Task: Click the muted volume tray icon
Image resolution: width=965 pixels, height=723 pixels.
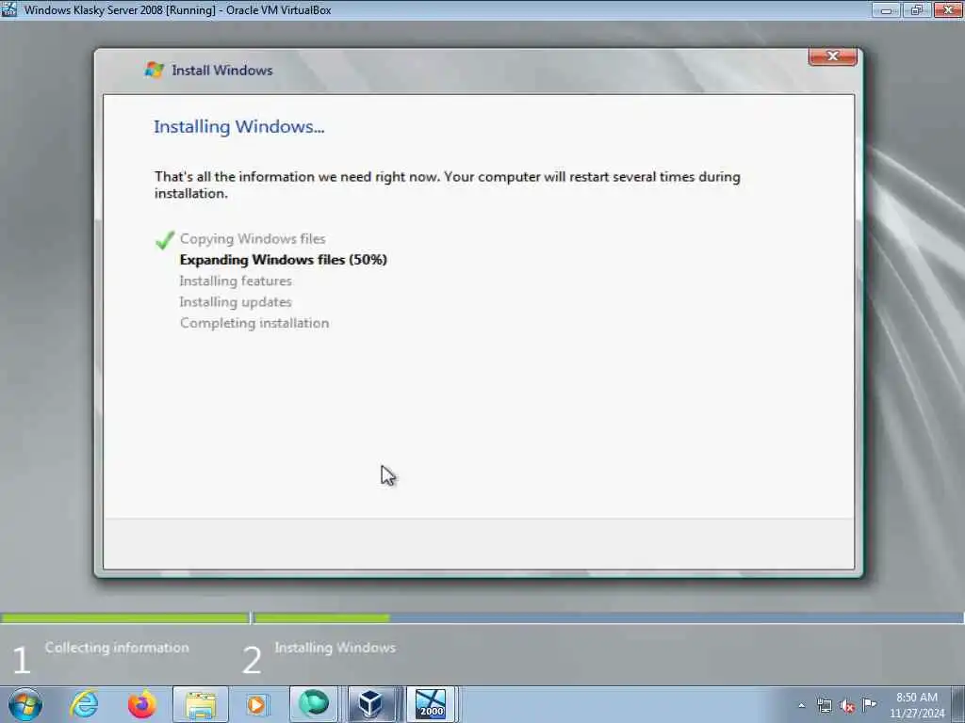Action: tap(847, 706)
